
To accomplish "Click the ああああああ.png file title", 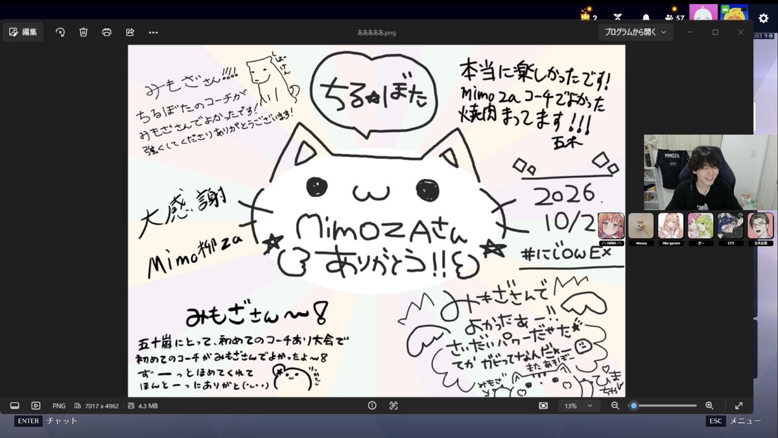I will click(377, 32).
